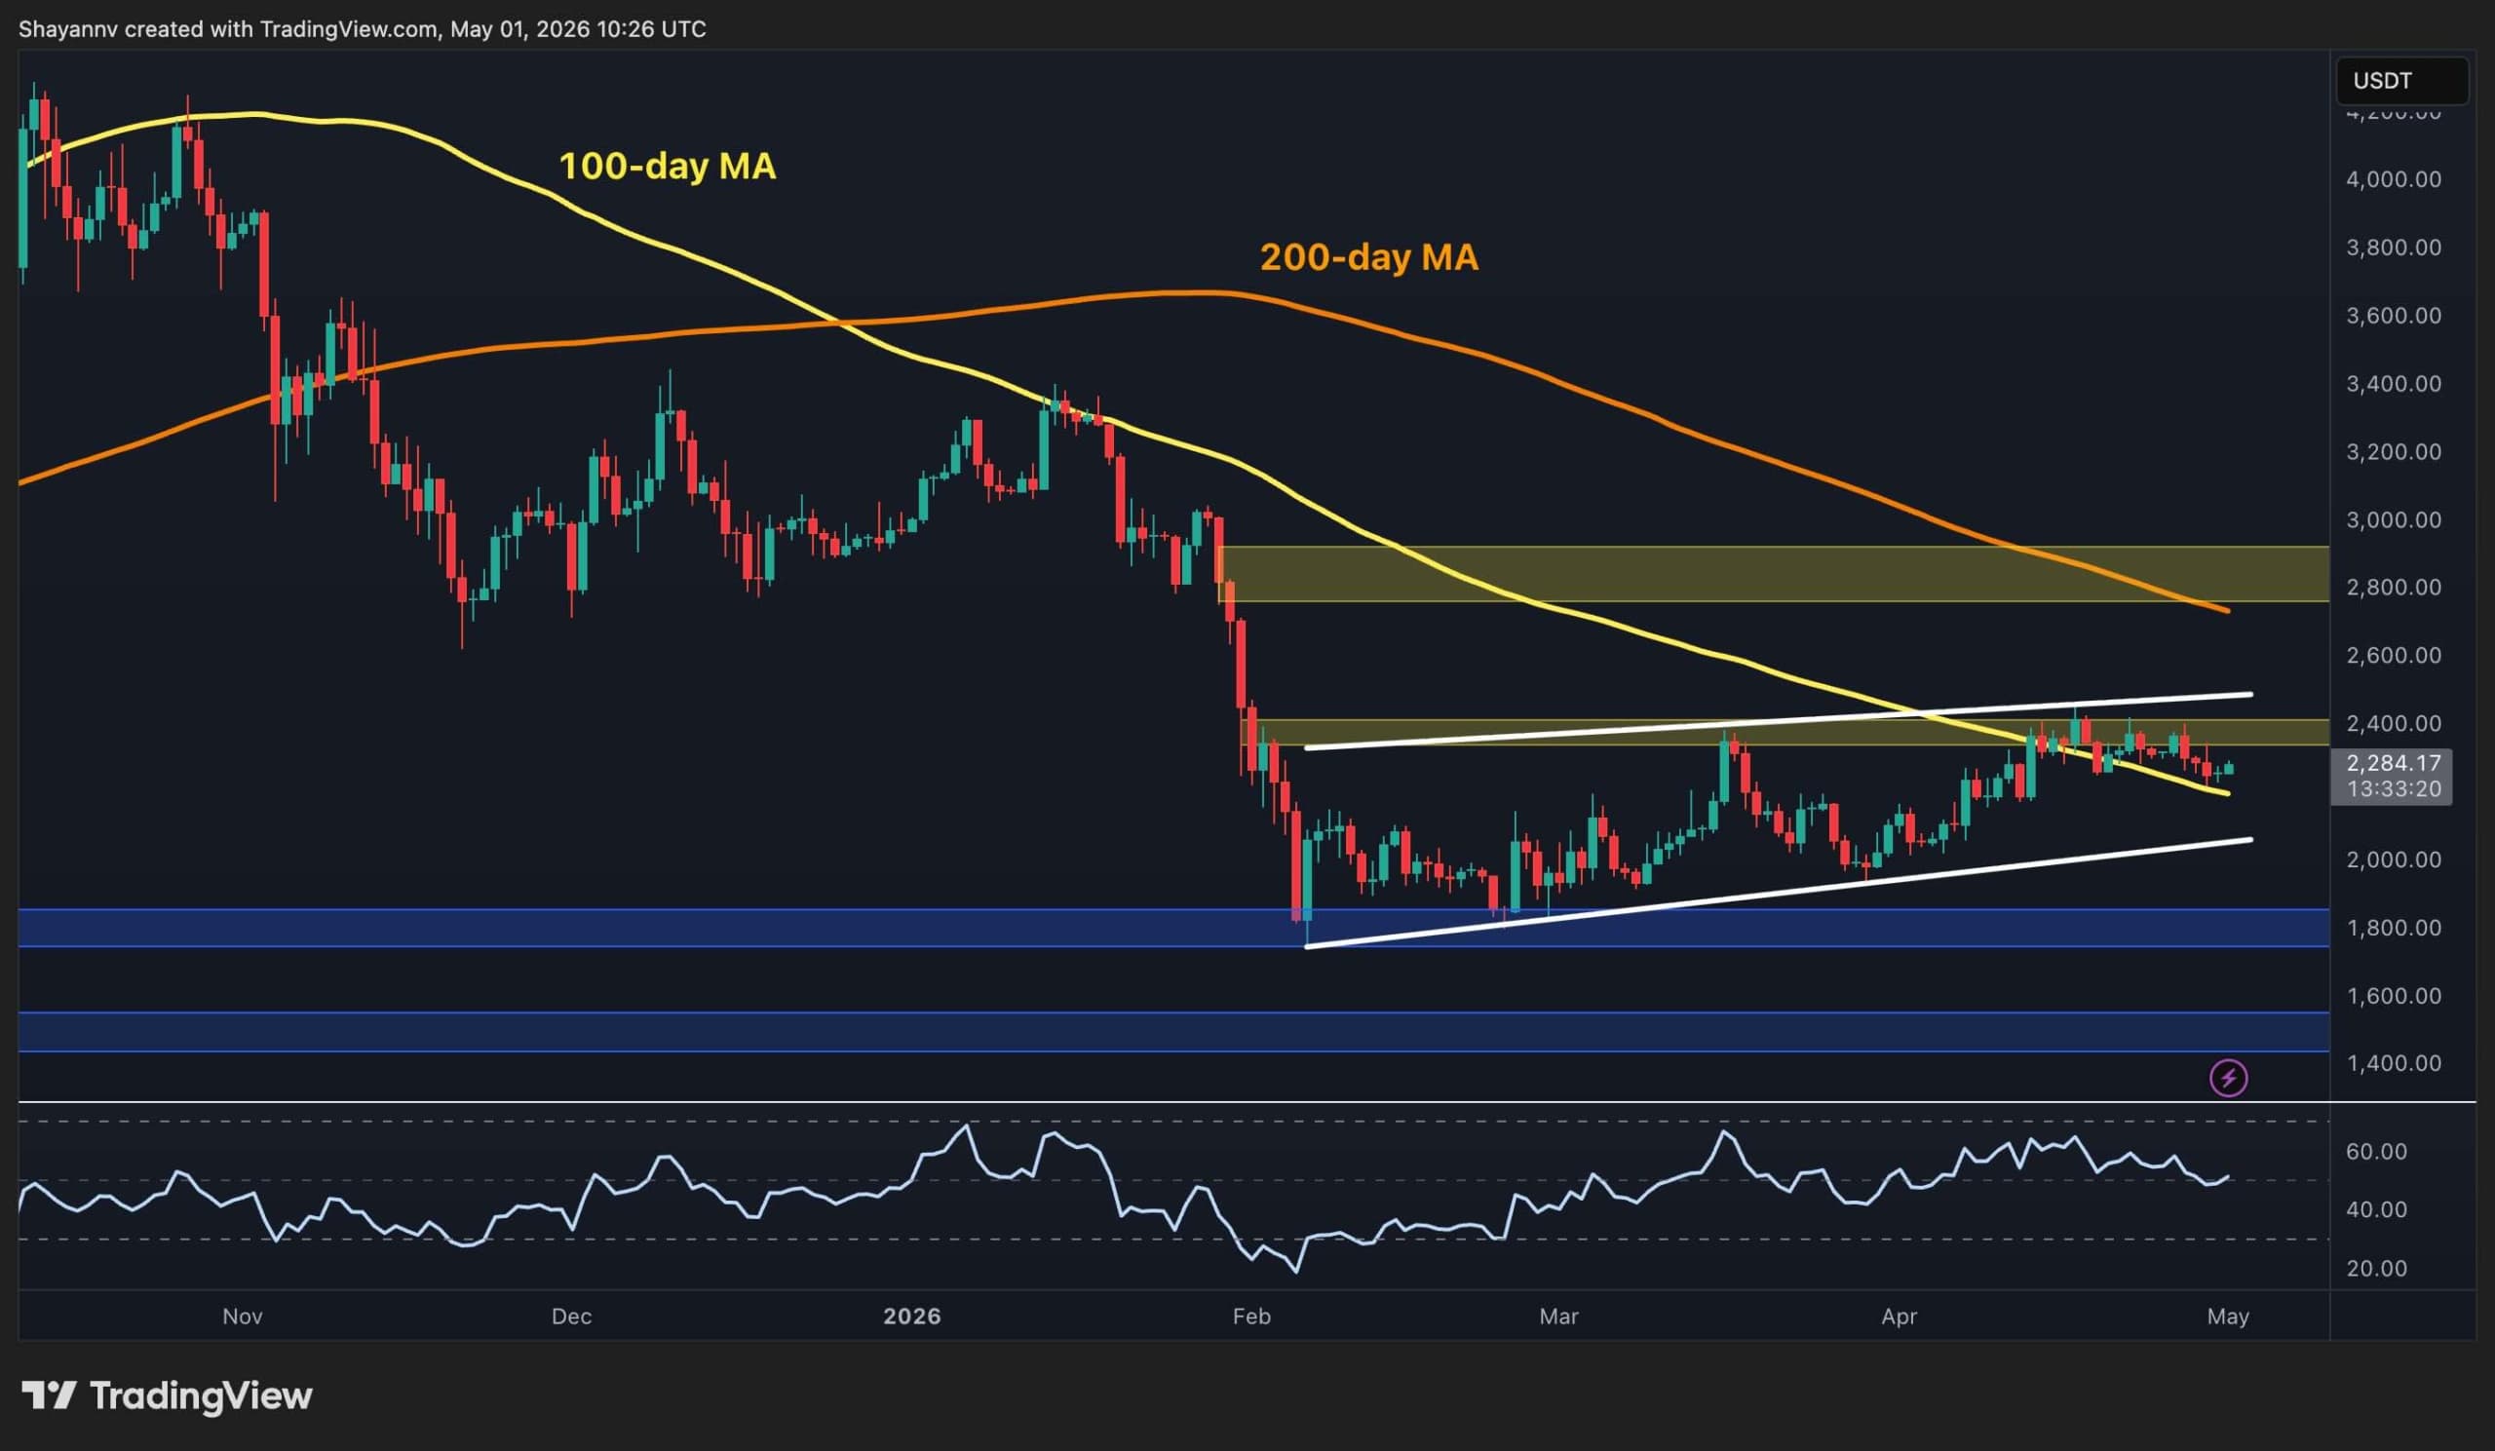Click the Apr label on time axis
2495x1451 pixels.
click(x=1899, y=1317)
